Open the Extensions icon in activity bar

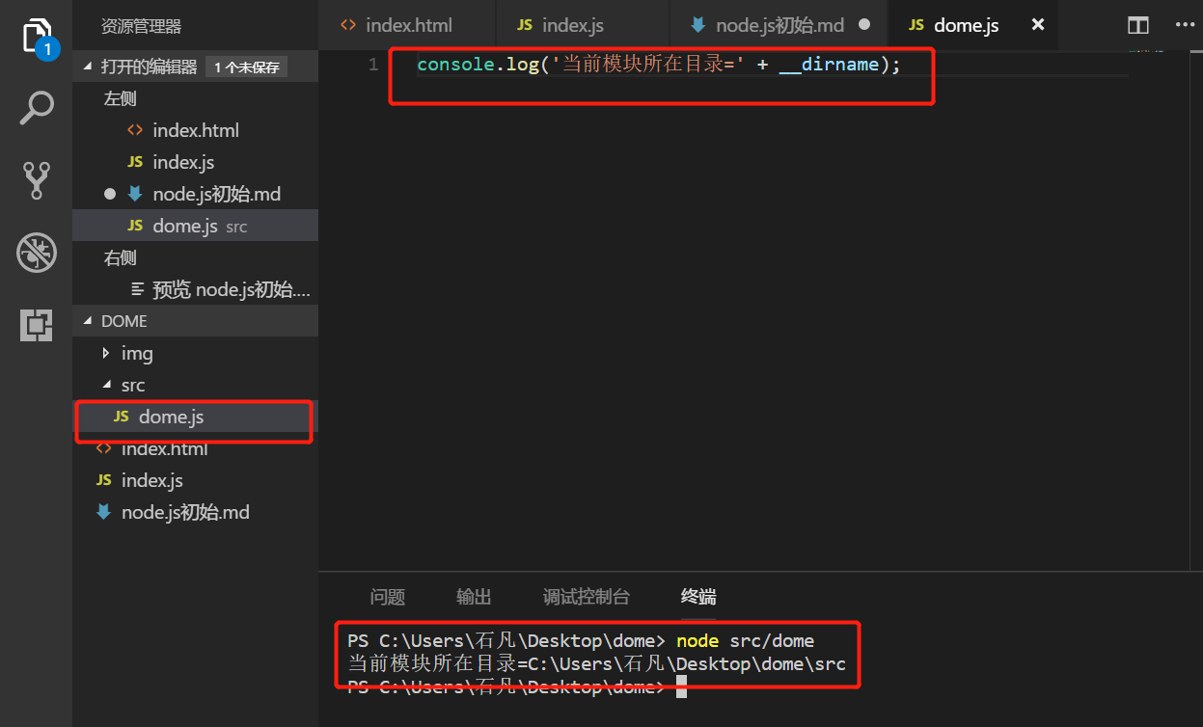tap(37, 326)
